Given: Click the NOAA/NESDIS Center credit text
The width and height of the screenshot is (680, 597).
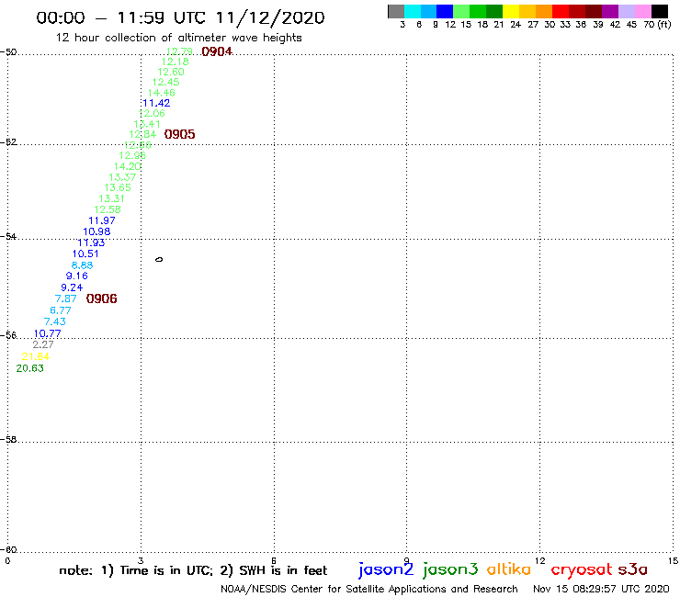Looking at the screenshot, I should click(369, 590).
